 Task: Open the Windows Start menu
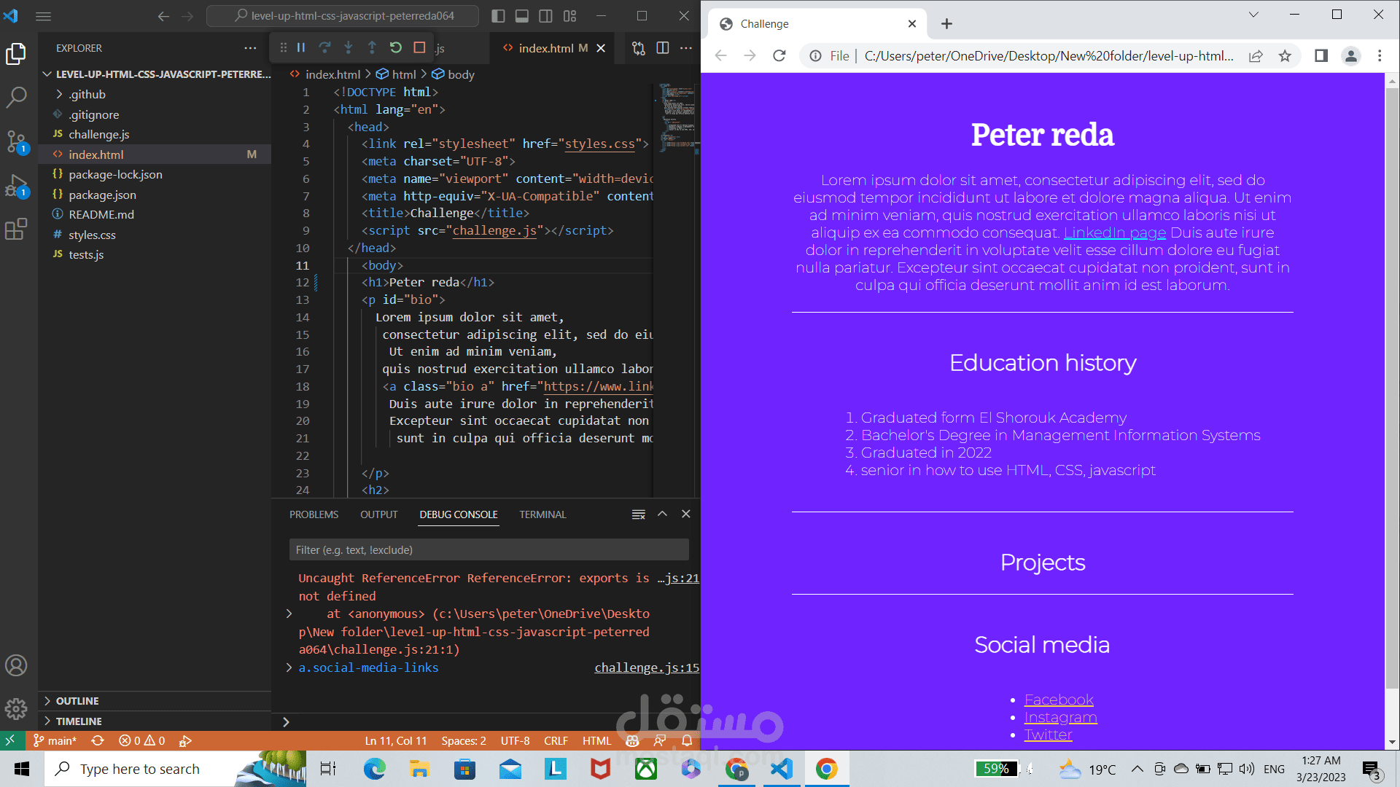(22, 769)
